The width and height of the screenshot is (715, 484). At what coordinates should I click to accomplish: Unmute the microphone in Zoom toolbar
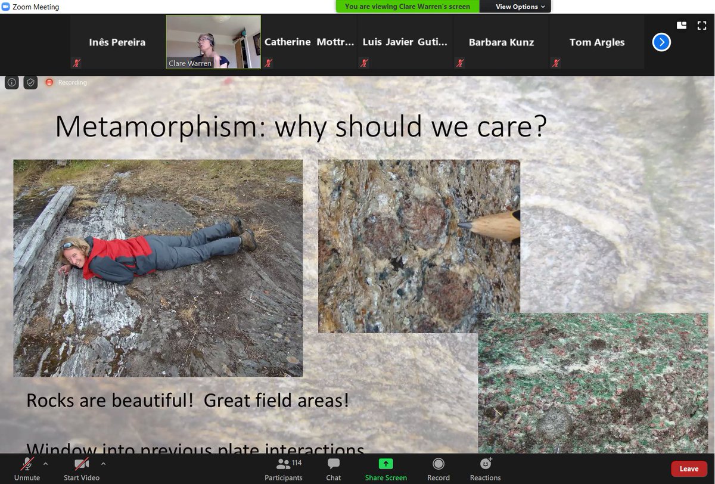[27, 468]
